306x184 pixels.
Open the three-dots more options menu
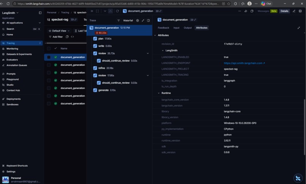point(240,11)
